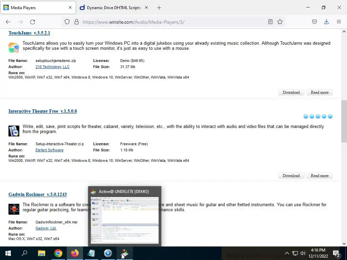Open File Explorer from taskbar
The image size is (347, 260).
click(41, 253)
